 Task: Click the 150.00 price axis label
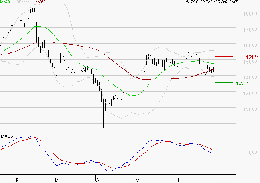(250, 62)
